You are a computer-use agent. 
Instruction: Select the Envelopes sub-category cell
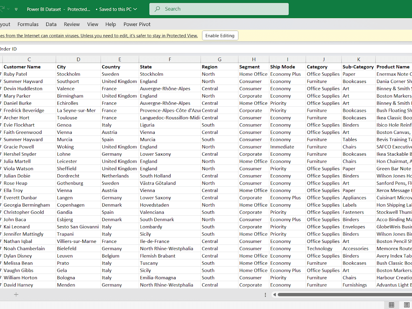(358, 227)
